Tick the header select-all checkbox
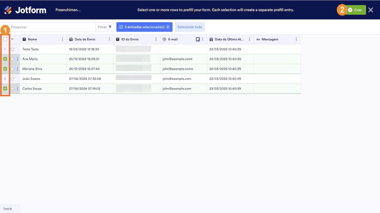The height and width of the screenshot is (213, 380). 5,39
